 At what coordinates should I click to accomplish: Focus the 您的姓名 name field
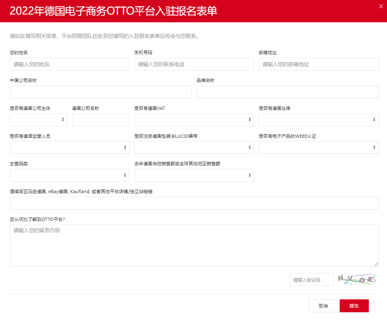point(69,64)
